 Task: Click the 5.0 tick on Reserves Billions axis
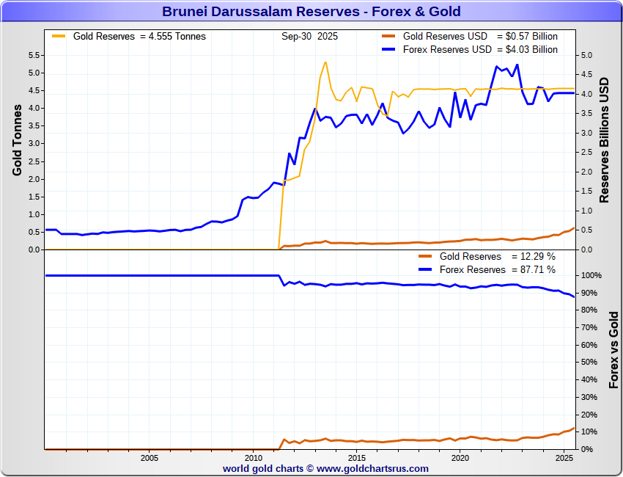(x=586, y=55)
